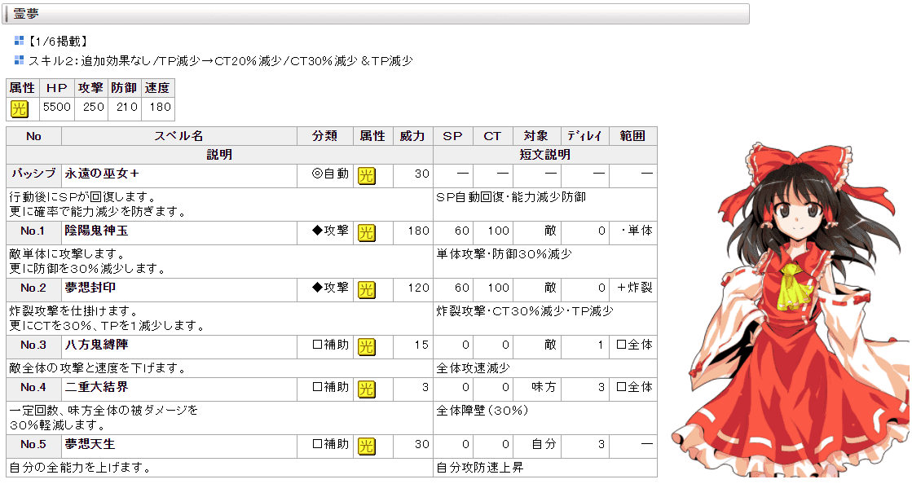Click the 攻撃 stat value 250
This screenshot has width=912, height=497.
(x=93, y=107)
